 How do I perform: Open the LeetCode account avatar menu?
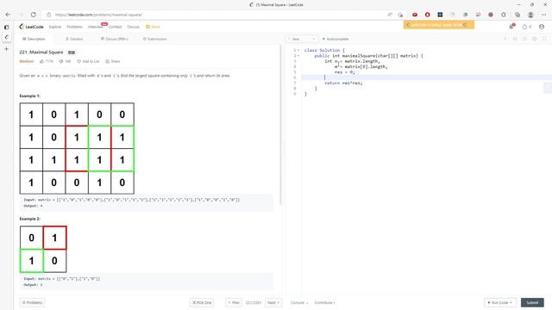click(542, 27)
